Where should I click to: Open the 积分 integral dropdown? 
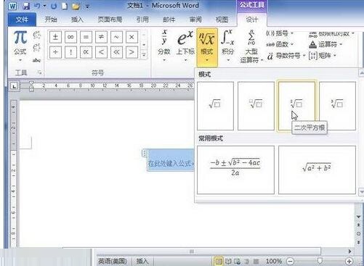[228, 46]
